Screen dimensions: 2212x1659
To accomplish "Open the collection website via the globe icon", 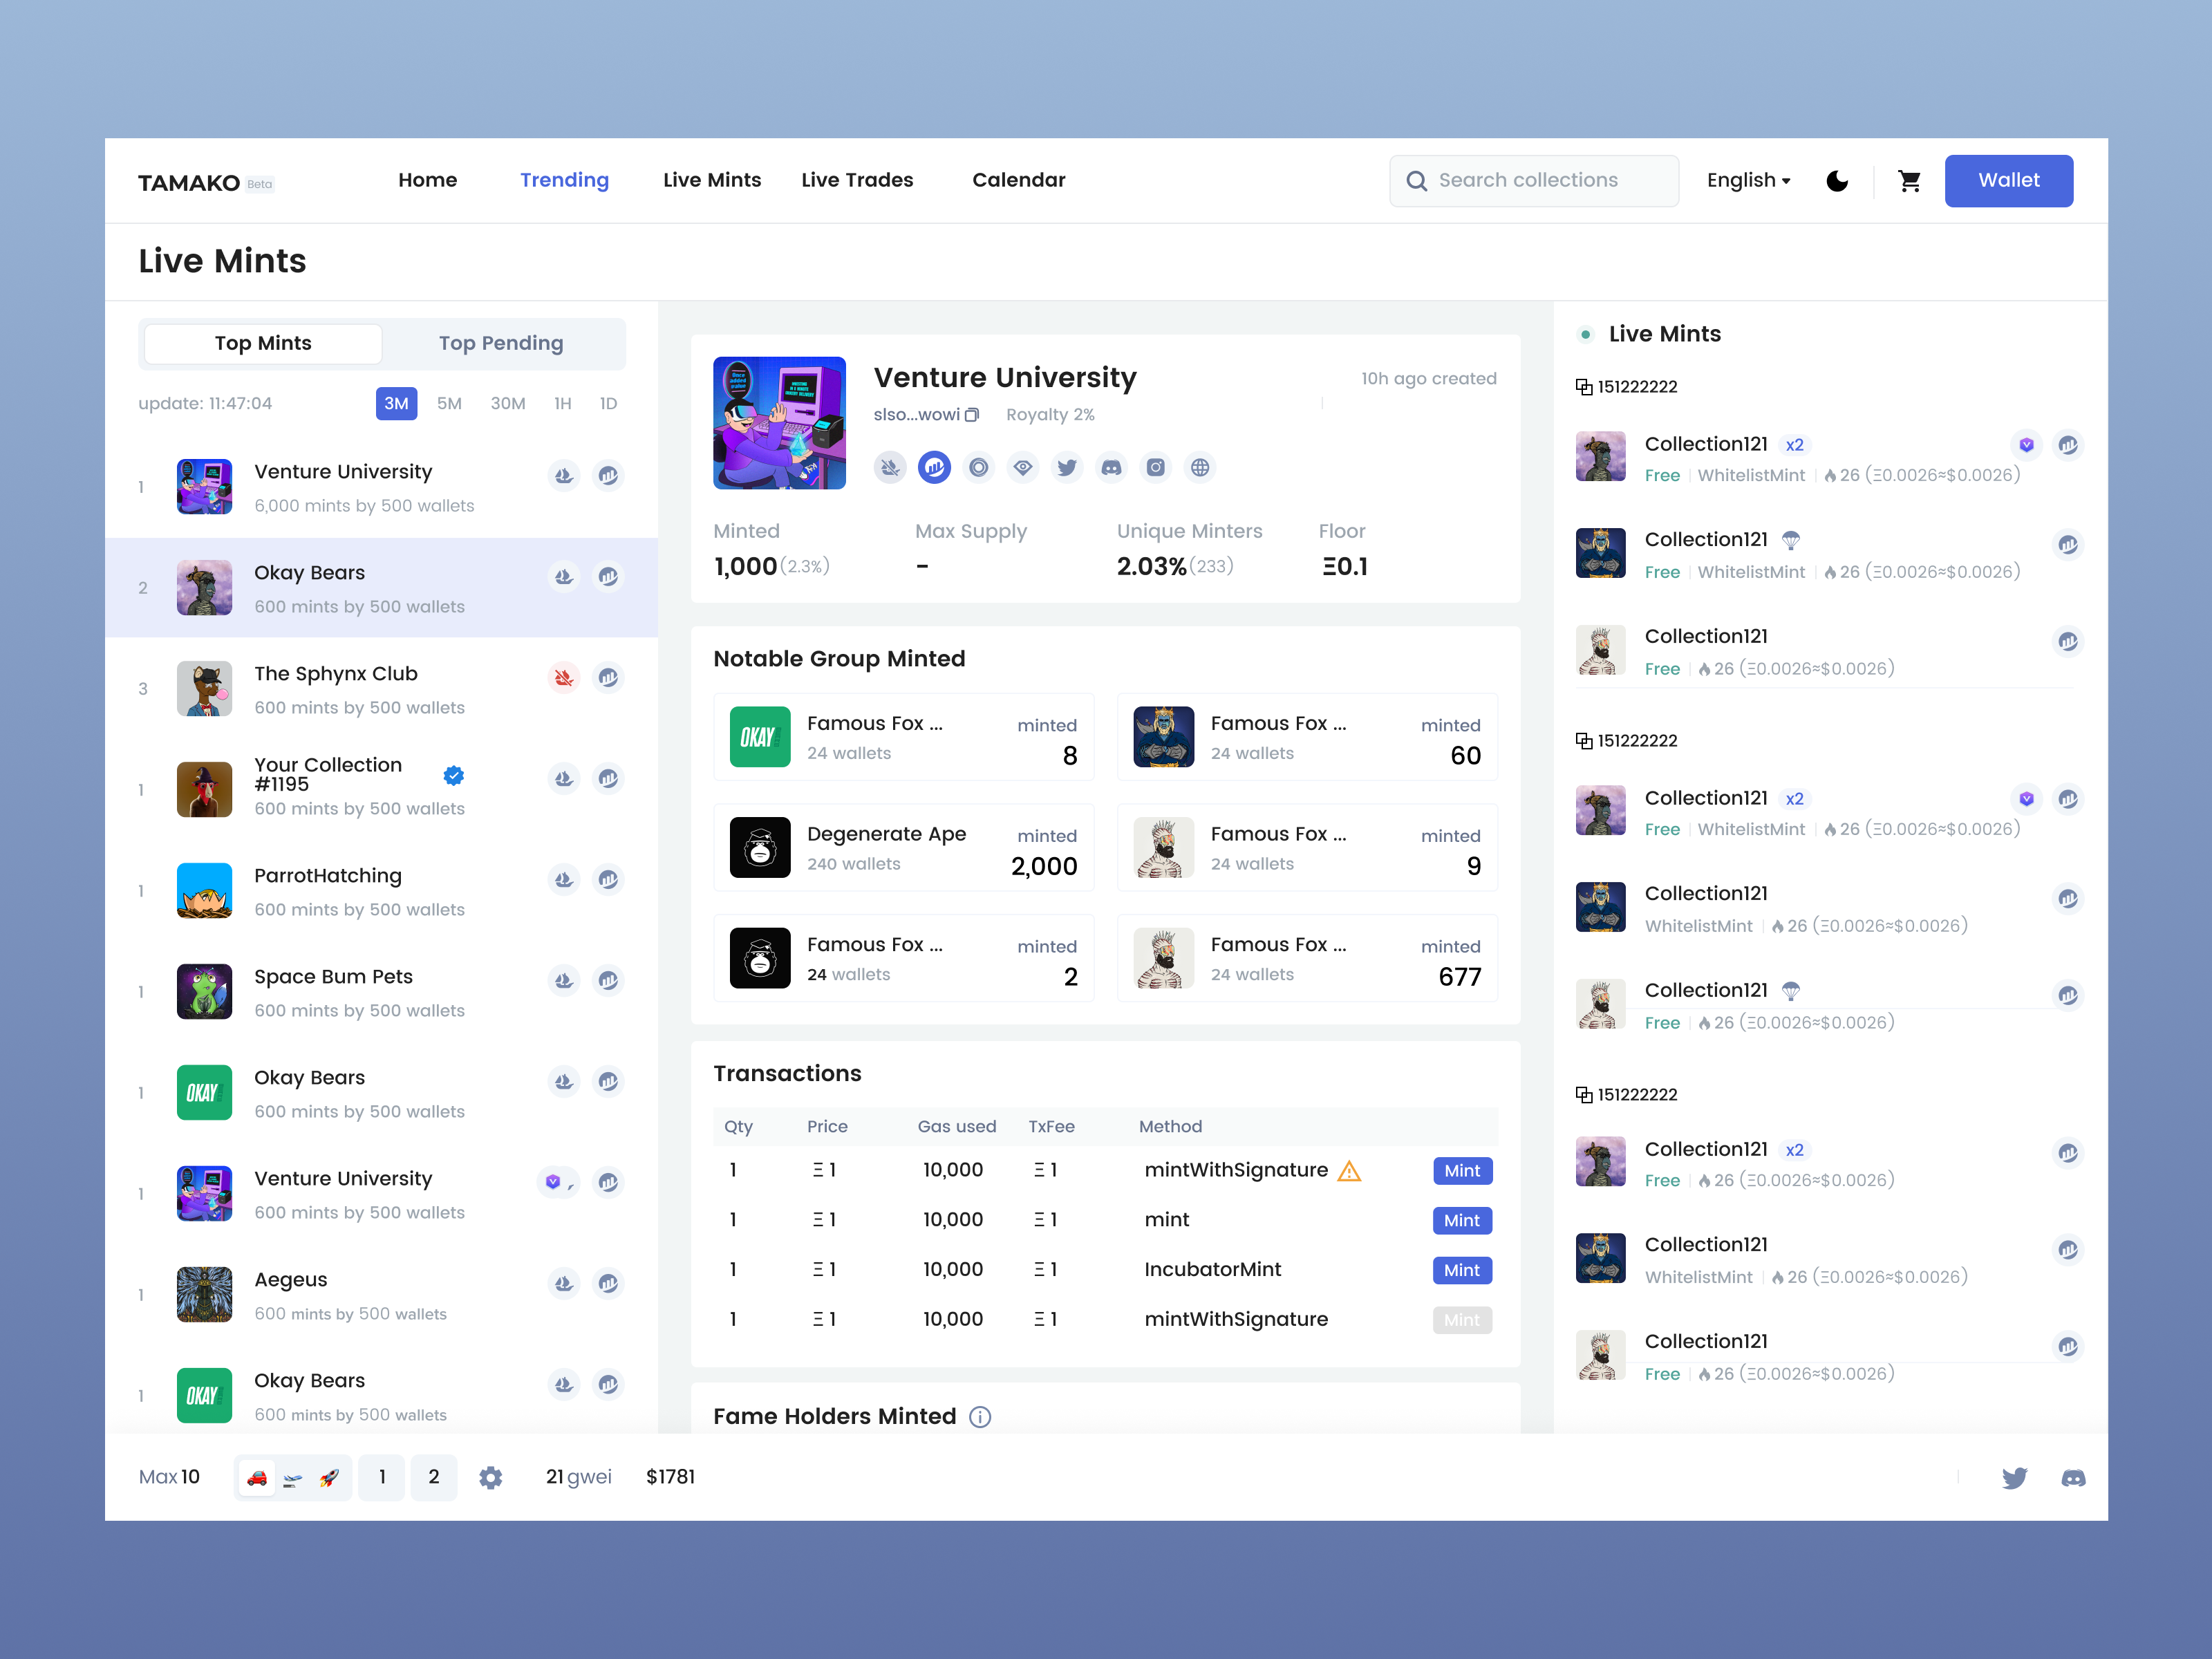I will coord(1199,467).
